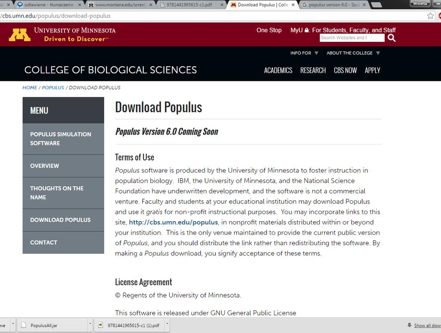Close the 9781441965615-c1.pdf tab
The height and width of the screenshot is (333, 441).
coord(222,5)
